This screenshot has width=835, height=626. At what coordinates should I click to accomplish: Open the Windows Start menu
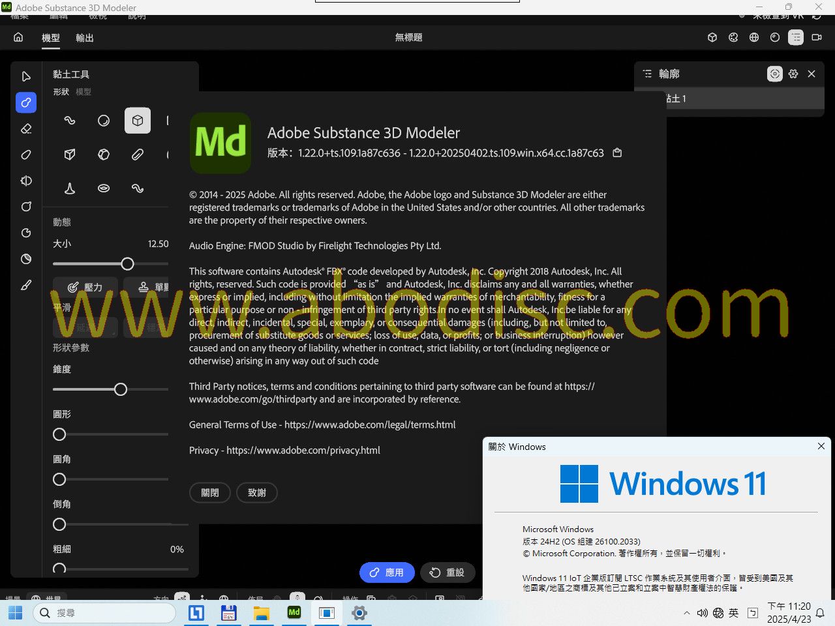[15, 613]
